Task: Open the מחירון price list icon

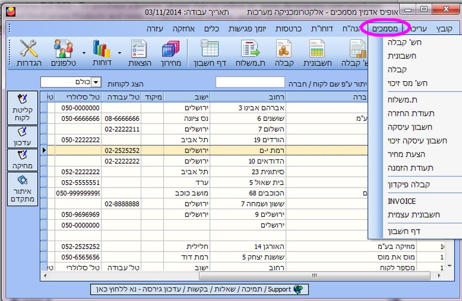Action: coord(173,53)
